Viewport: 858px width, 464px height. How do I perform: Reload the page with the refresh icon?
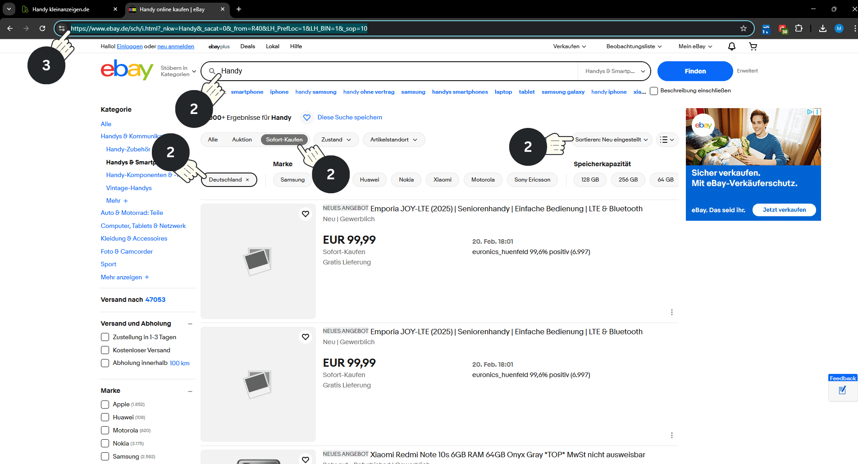[x=42, y=28]
